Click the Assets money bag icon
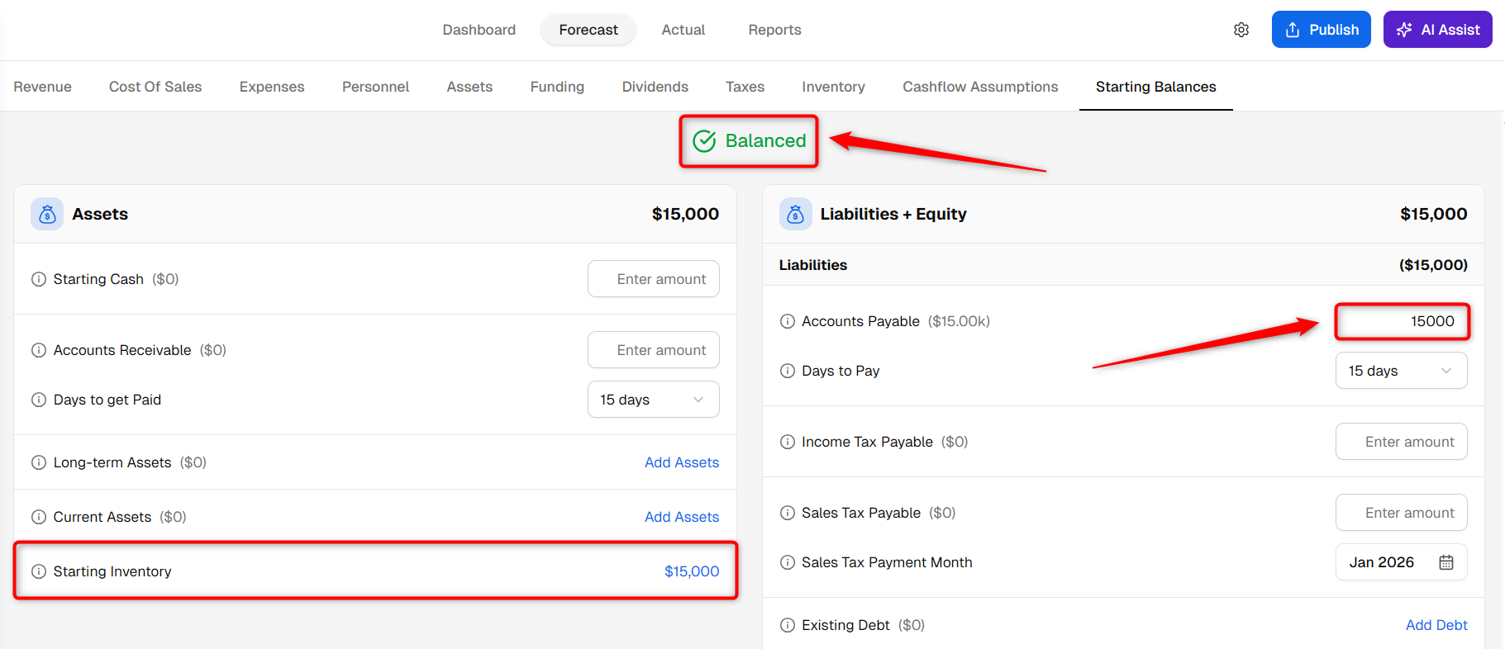The image size is (1505, 649). 47,214
